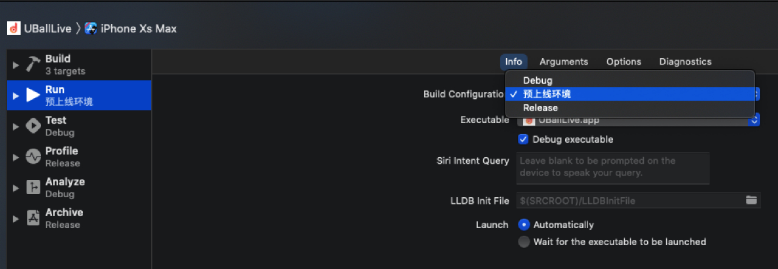
Task: Expand the Analyze action disclosure triangle
Action: (x=15, y=188)
